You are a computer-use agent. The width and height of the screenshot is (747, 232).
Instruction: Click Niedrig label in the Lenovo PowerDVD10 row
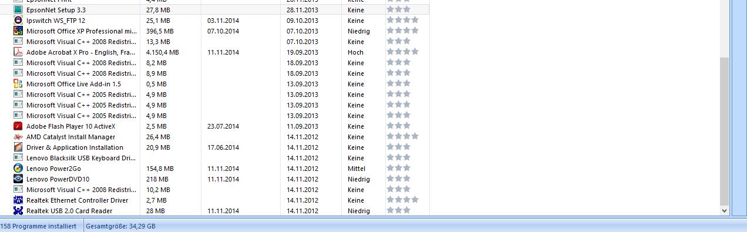click(x=359, y=179)
